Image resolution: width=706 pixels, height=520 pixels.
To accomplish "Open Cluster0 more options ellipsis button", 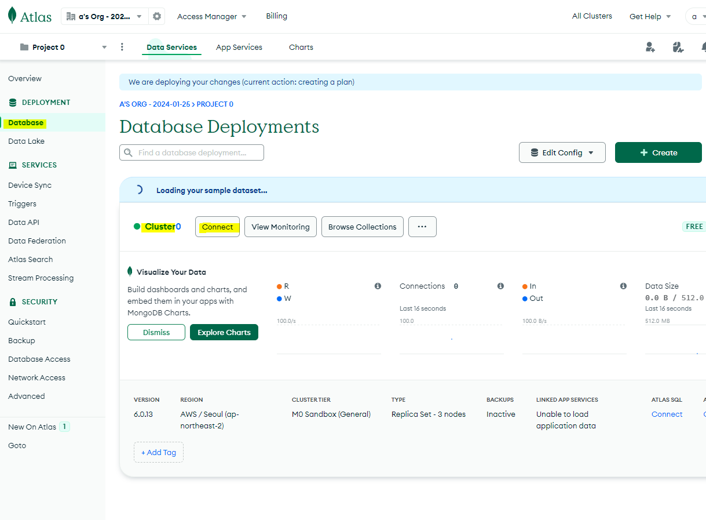I will click(422, 227).
